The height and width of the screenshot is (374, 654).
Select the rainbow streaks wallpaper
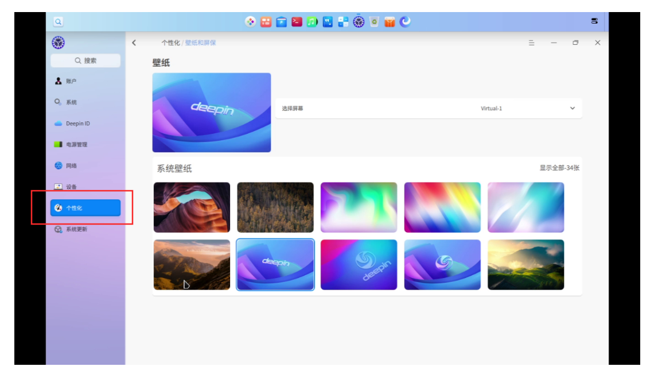[442, 207]
